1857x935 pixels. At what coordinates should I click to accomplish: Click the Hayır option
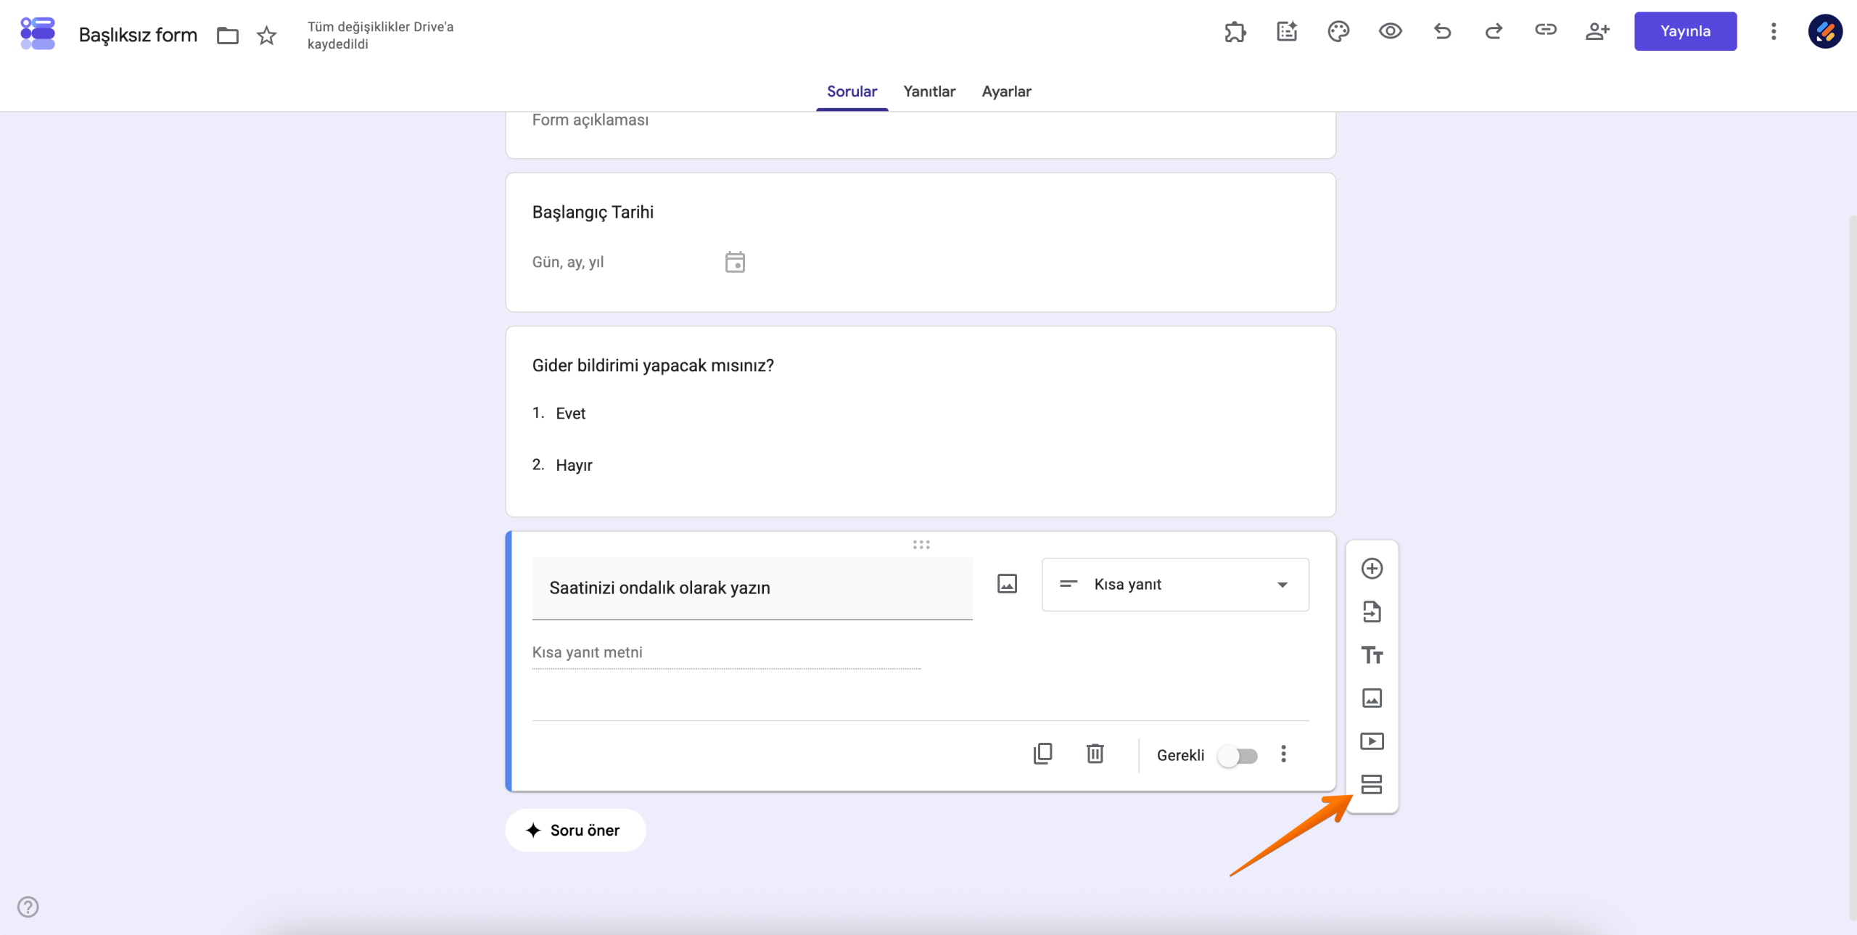tap(574, 466)
